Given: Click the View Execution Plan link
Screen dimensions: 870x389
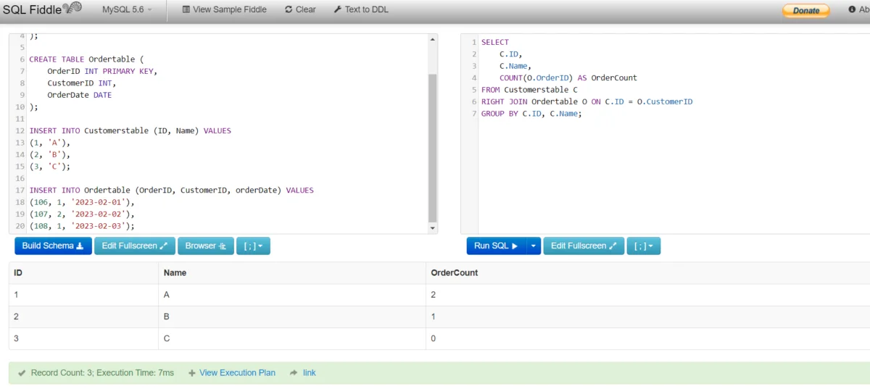Looking at the screenshot, I should pos(232,373).
